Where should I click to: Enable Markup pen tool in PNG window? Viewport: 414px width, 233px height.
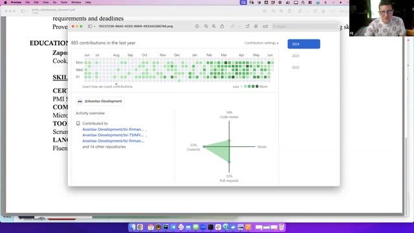tap(233, 27)
